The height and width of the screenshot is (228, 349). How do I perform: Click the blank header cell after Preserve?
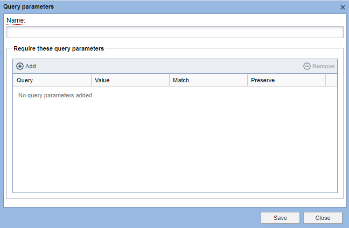[331, 80]
